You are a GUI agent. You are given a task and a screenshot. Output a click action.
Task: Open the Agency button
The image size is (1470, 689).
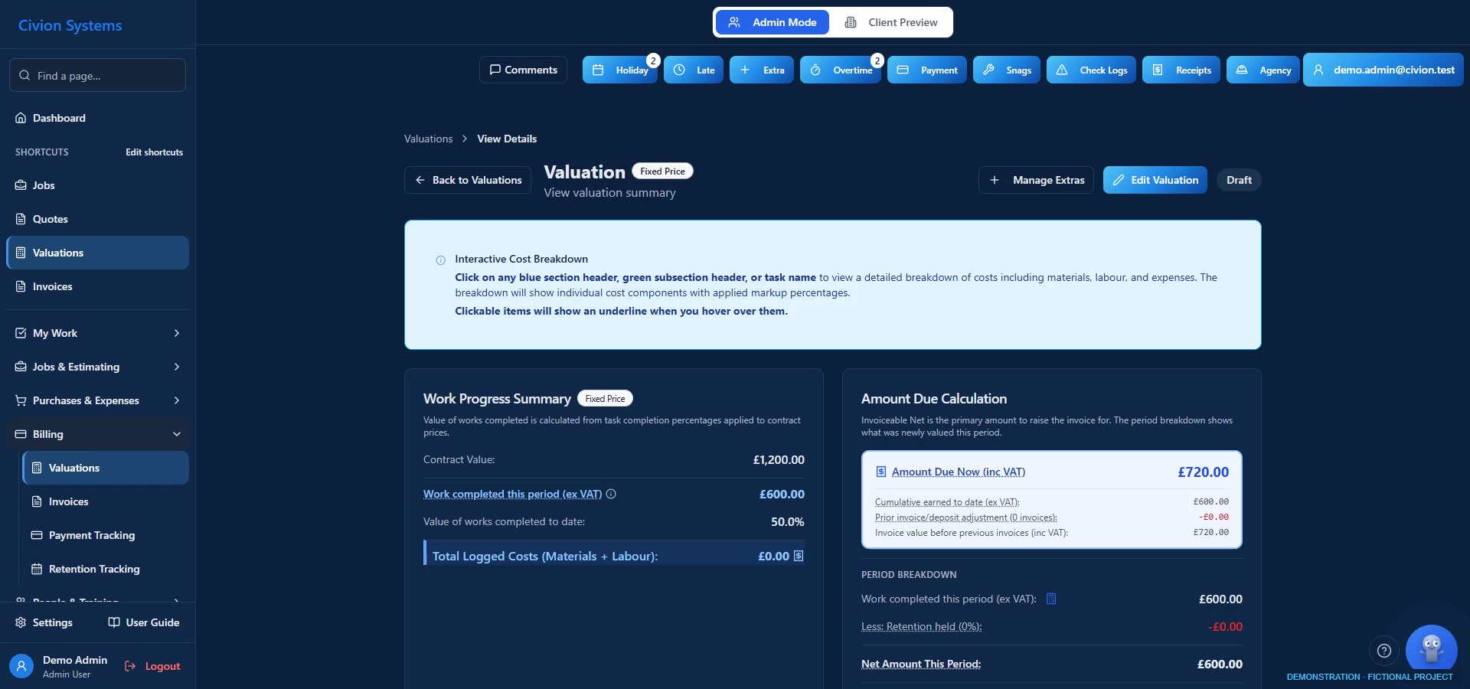[x=1263, y=70]
